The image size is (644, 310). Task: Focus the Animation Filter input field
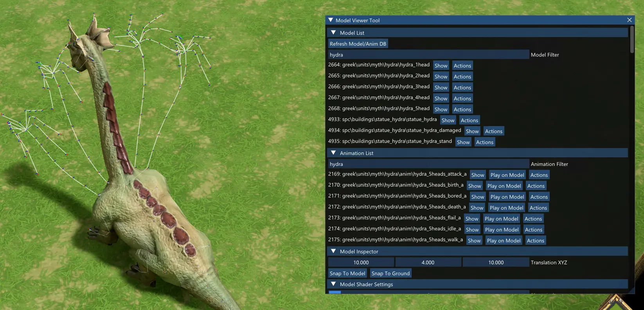click(428, 164)
